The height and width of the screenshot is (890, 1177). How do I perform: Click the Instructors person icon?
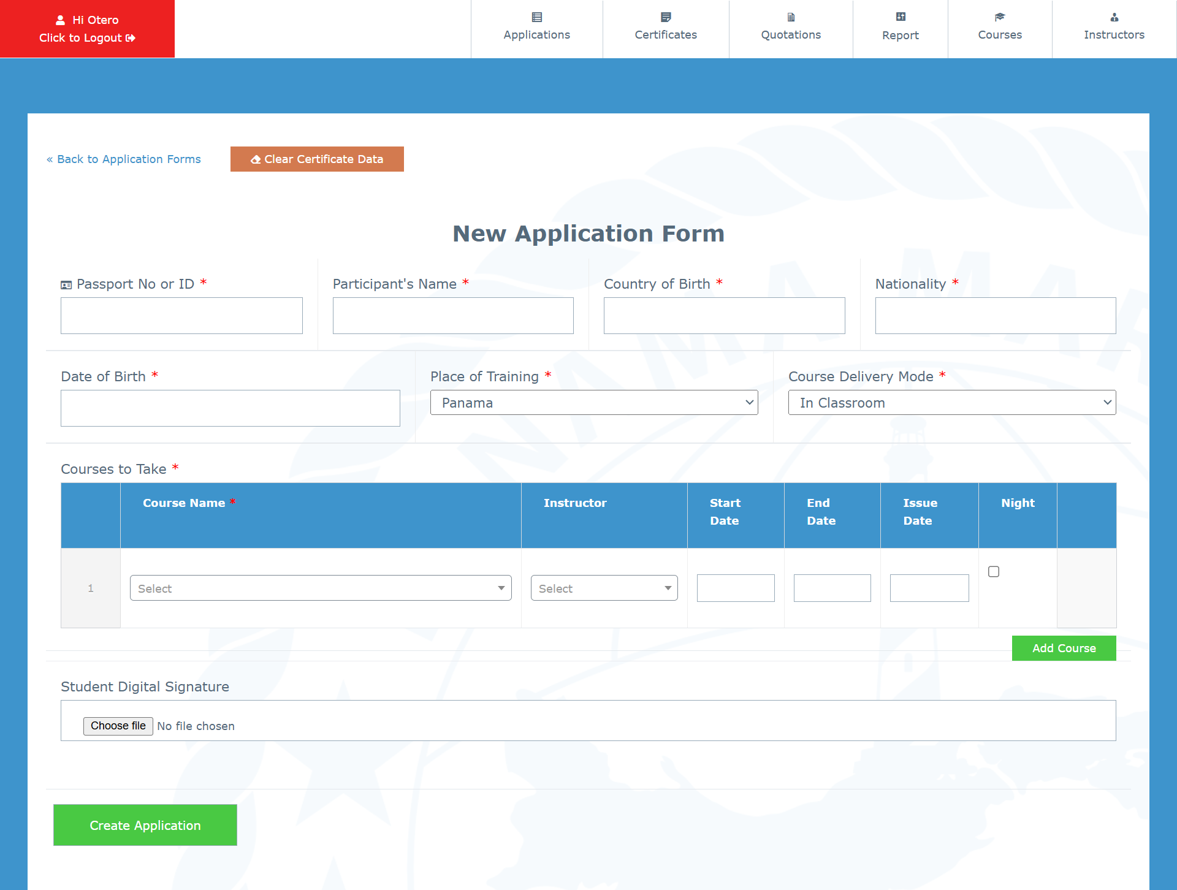click(1114, 17)
